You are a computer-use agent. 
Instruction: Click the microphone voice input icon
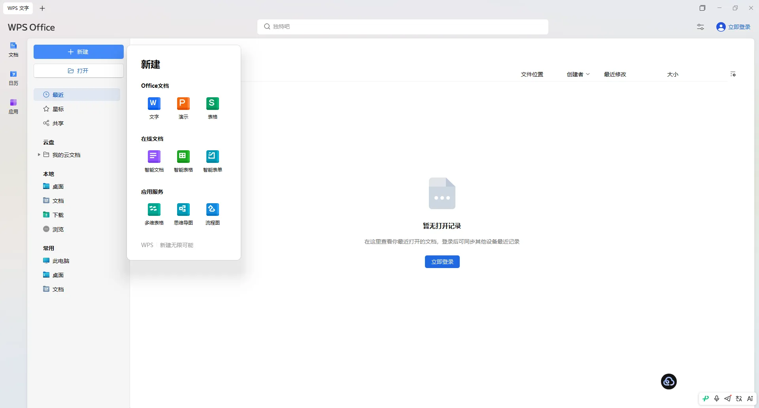click(717, 399)
